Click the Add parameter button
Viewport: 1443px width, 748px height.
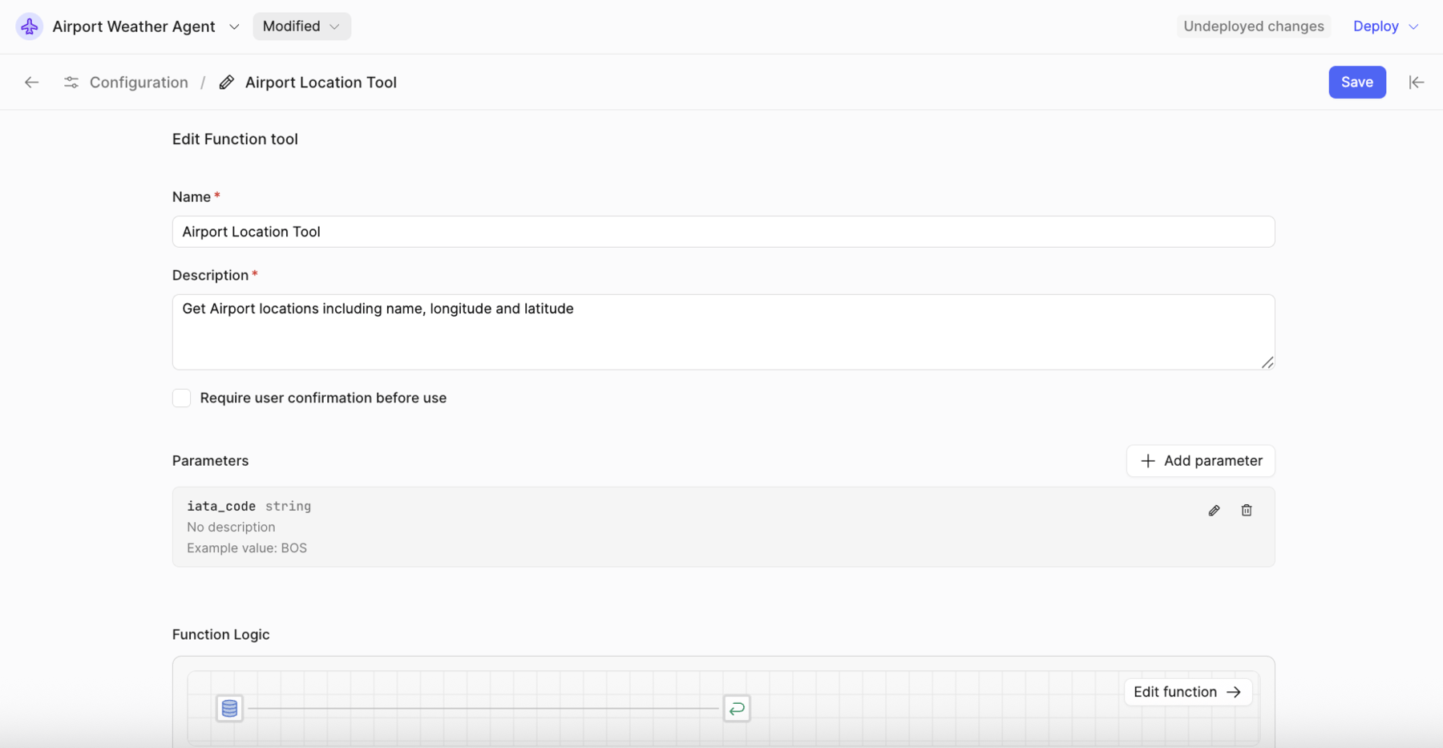1200,460
